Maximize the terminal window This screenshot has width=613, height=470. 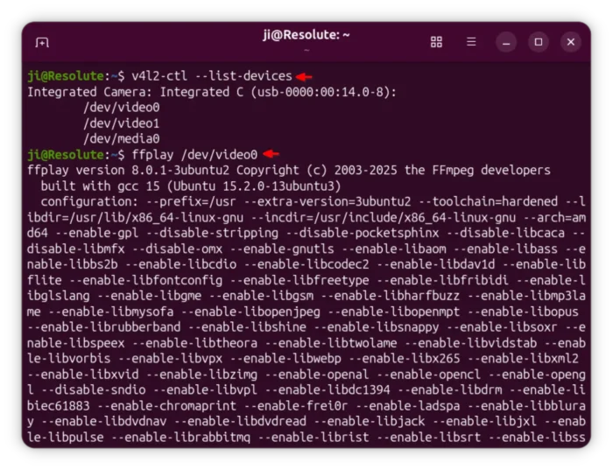click(539, 42)
